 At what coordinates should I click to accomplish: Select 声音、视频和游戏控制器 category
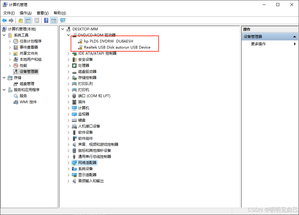(x=98, y=145)
